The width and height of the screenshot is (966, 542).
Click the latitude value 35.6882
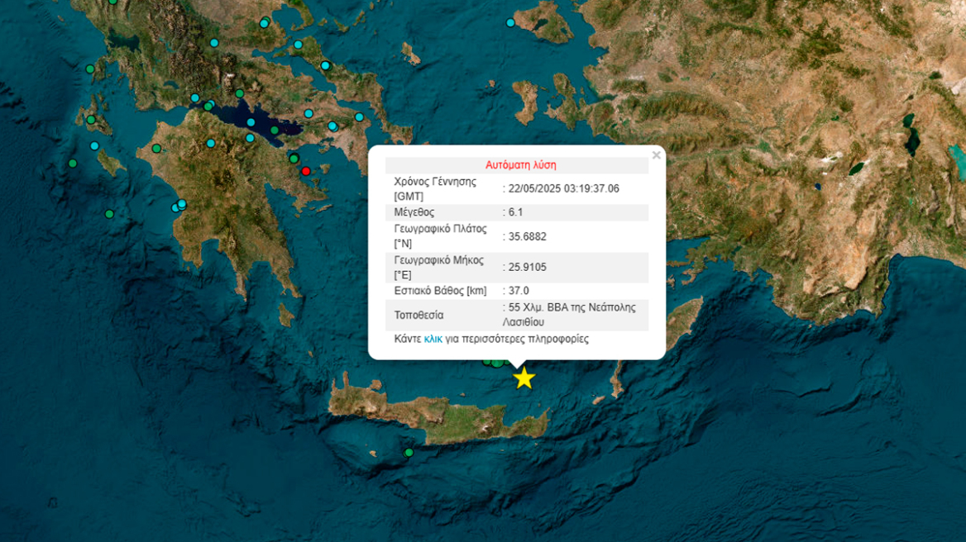pyautogui.click(x=527, y=236)
